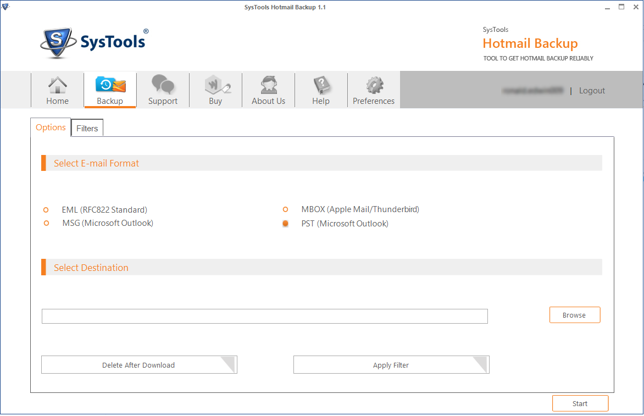Image resolution: width=644 pixels, height=416 pixels.
Task: Open the Support chat icon
Action: [x=163, y=86]
